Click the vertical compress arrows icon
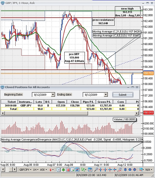The image size is (155, 178). [115, 170]
